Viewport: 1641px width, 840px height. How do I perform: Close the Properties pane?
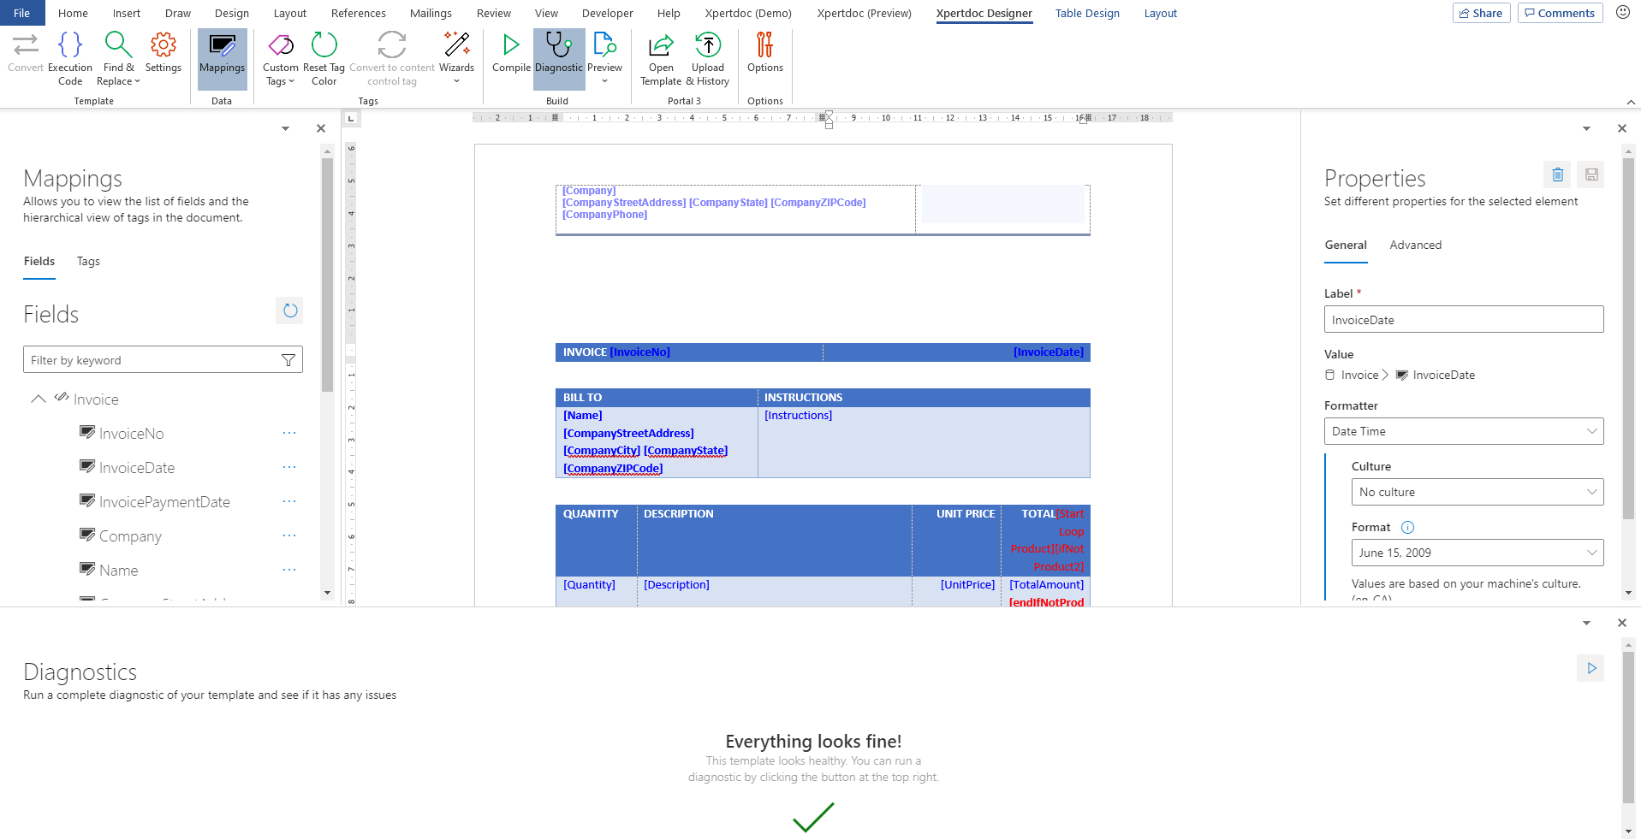[1622, 128]
